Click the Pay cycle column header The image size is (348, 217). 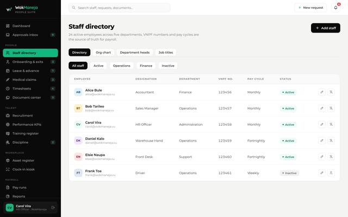[256, 79]
